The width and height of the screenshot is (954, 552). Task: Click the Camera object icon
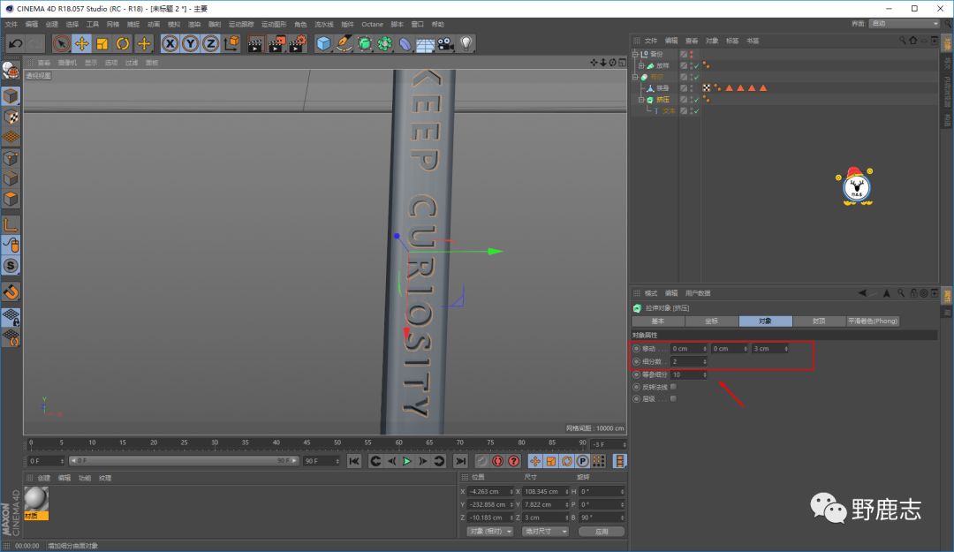click(445, 43)
